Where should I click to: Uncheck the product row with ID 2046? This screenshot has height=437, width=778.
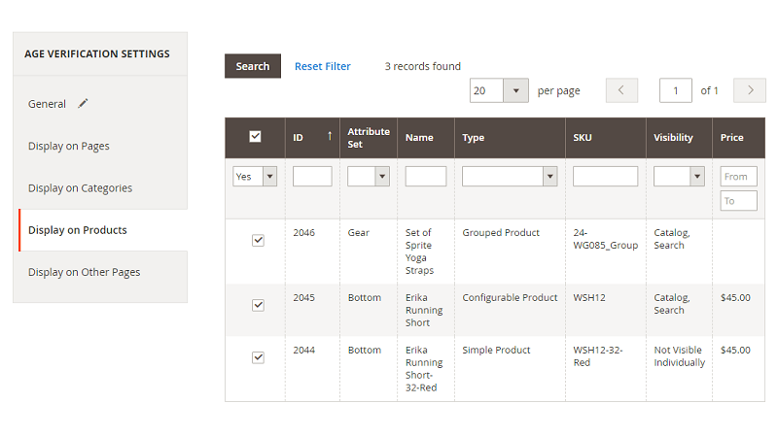[x=258, y=240]
